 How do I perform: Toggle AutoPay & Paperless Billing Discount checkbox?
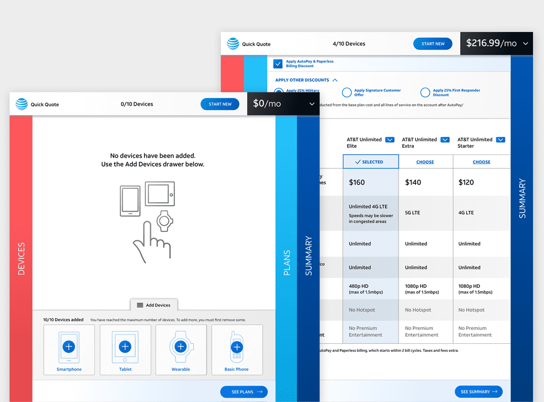coord(278,64)
